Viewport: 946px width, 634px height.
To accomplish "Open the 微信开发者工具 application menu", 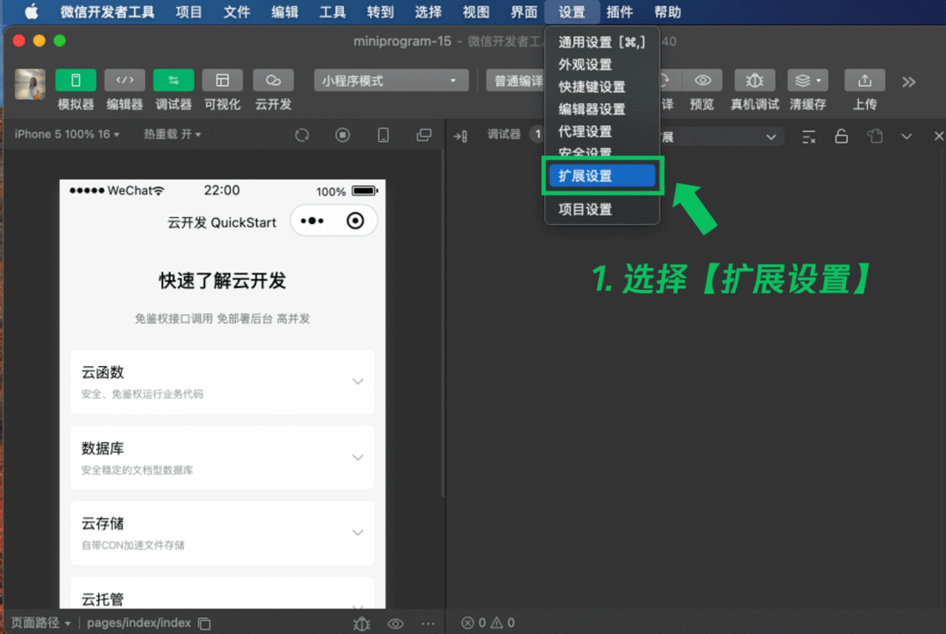I will point(107,12).
